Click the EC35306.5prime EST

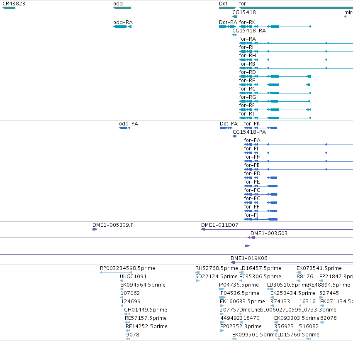pos(241,281)
